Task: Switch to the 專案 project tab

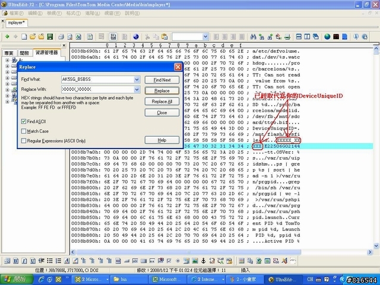Action: [x=9, y=53]
